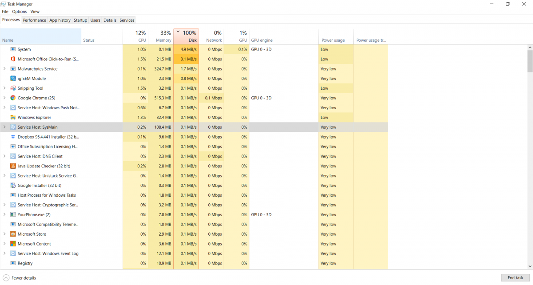Image resolution: width=533 pixels, height=285 pixels.
Task: Sort processes by Memory column
Action: click(x=161, y=36)
